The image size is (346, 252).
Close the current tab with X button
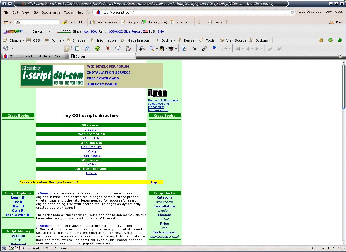(340, 56)
